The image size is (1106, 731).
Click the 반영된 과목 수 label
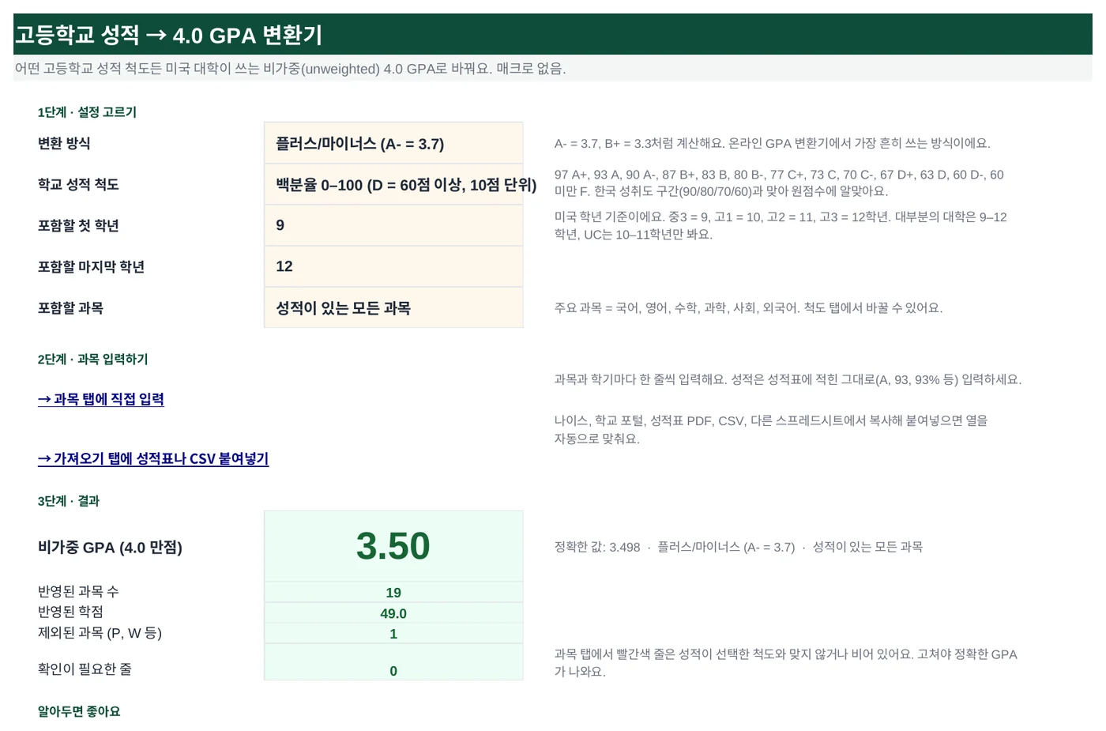pyautogui.click(x=78, y=591)
